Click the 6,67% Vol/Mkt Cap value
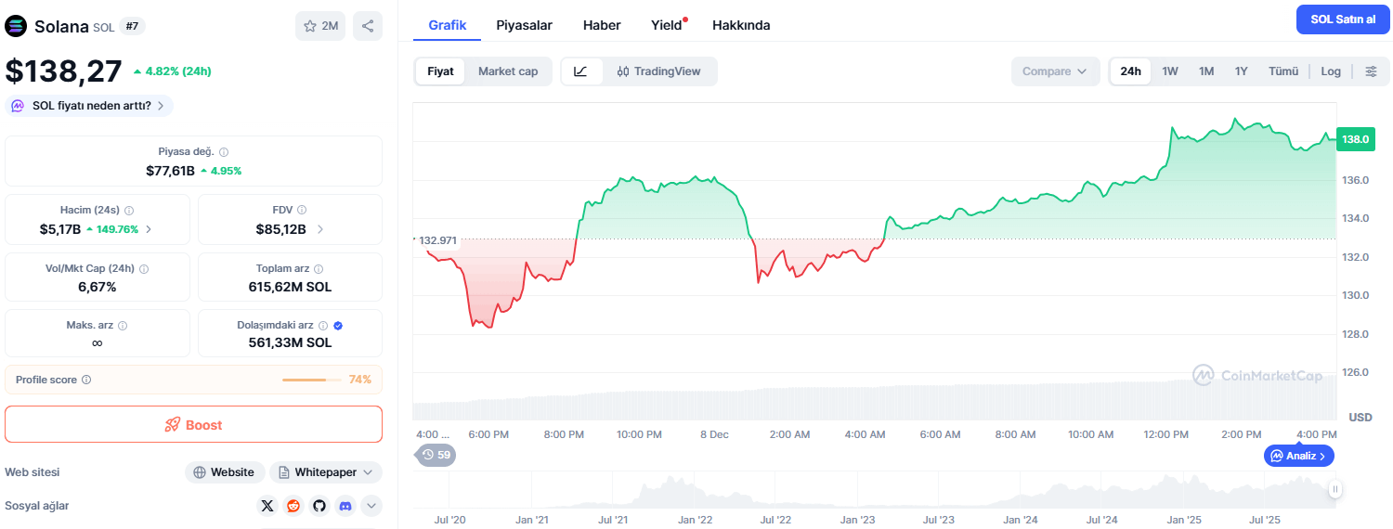The width and height of the screenshot is (1393, 529). pos(98,287)
